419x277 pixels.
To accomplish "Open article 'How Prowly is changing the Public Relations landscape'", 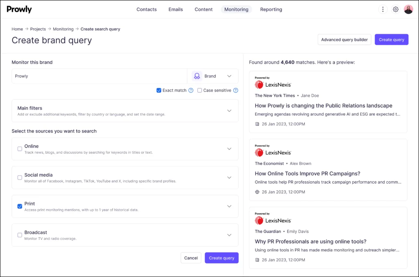I will pos(323,106).
